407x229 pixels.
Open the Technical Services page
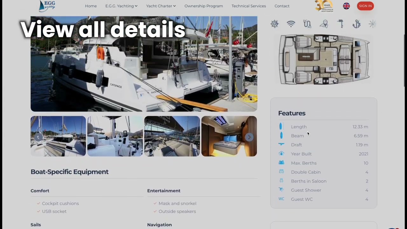[249, 6]
